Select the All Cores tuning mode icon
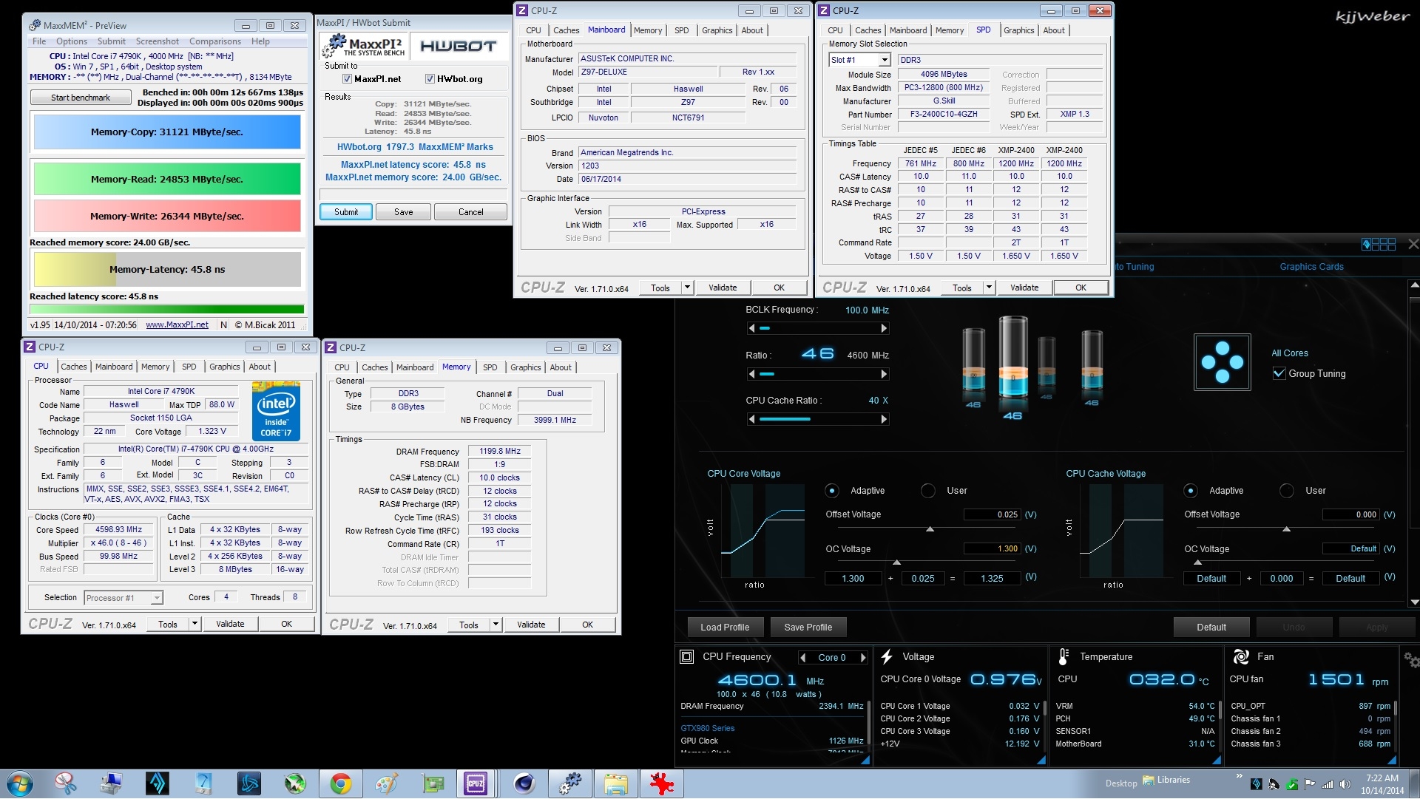 pyautogui.click(x=1222, y=362)
